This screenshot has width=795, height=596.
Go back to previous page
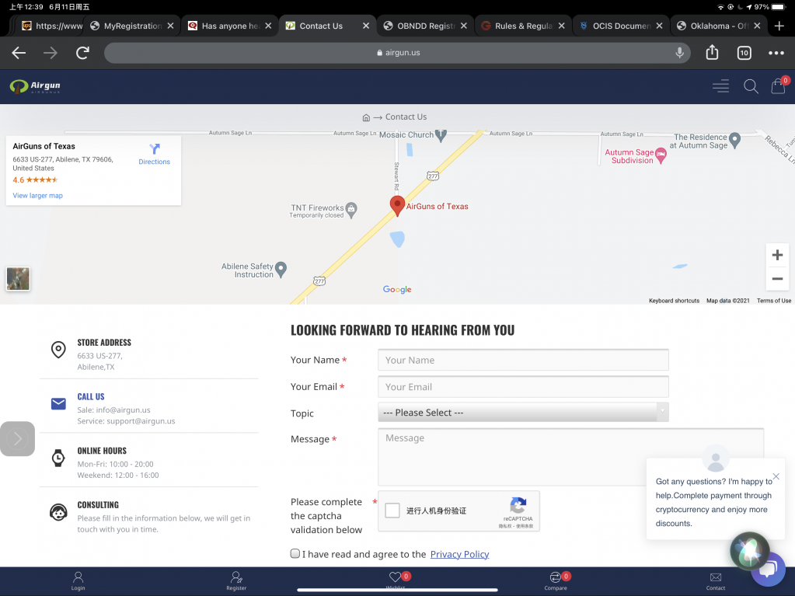19,53
